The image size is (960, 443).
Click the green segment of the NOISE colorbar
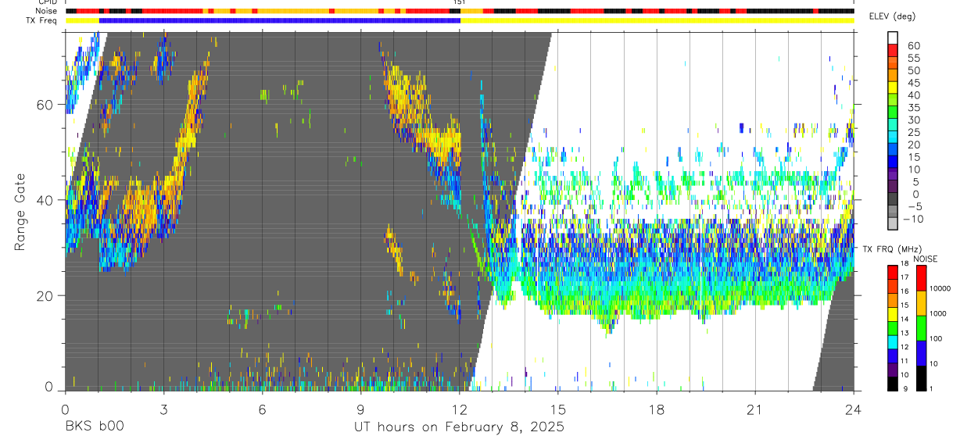921,328
